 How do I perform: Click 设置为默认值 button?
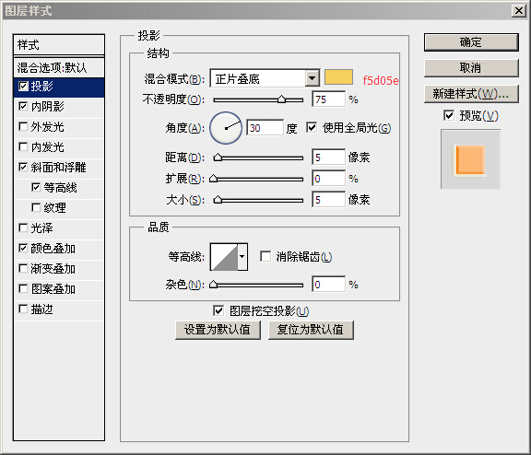coord(218,330)
